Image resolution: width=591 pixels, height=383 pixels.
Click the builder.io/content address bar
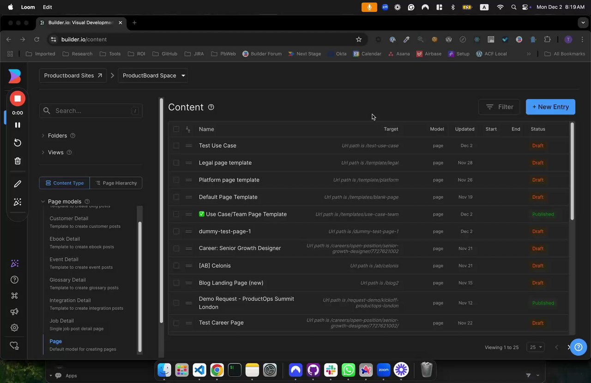point(207,40)
